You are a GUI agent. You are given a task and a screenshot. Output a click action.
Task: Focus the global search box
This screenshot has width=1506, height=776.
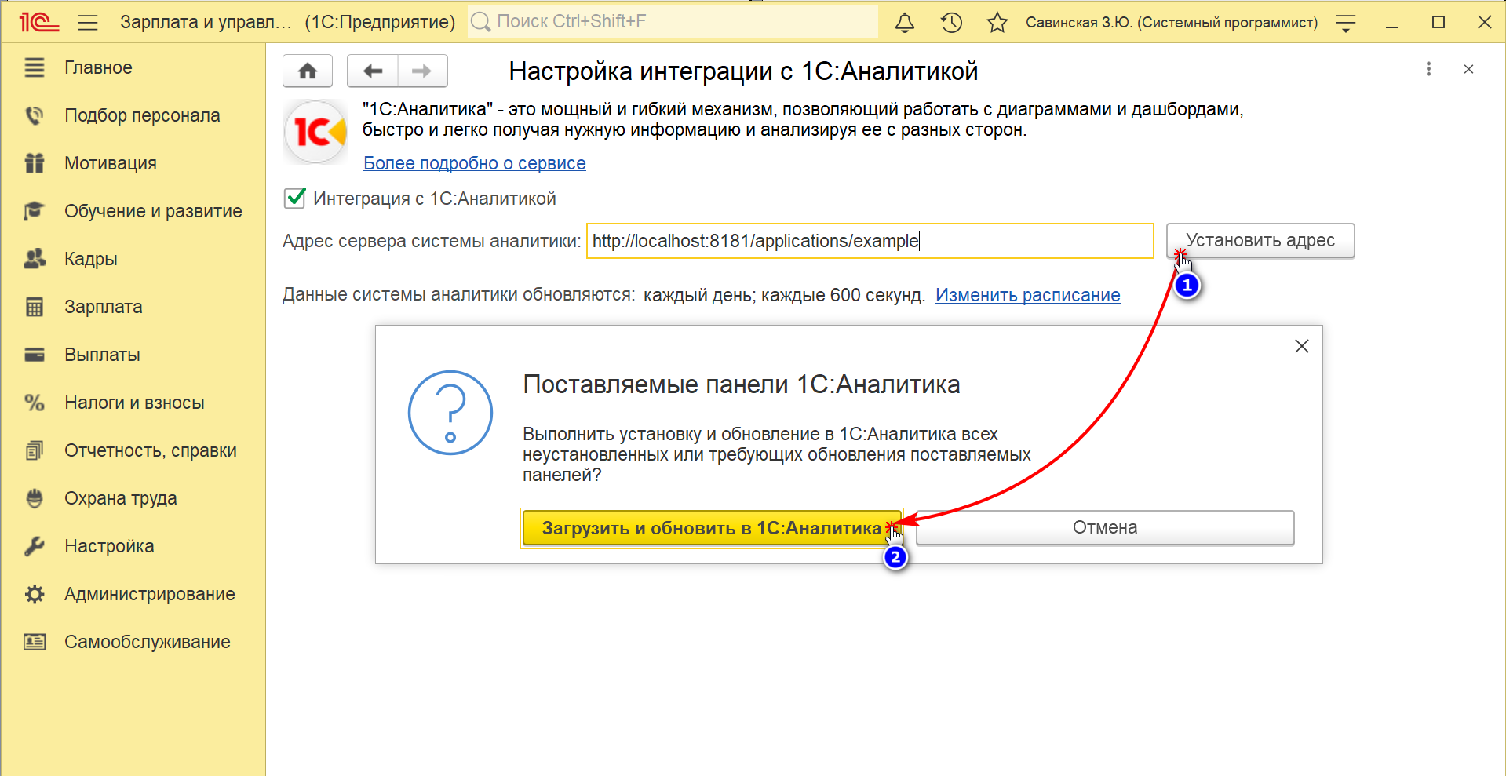pyautogui.click(x=673, y=22)
